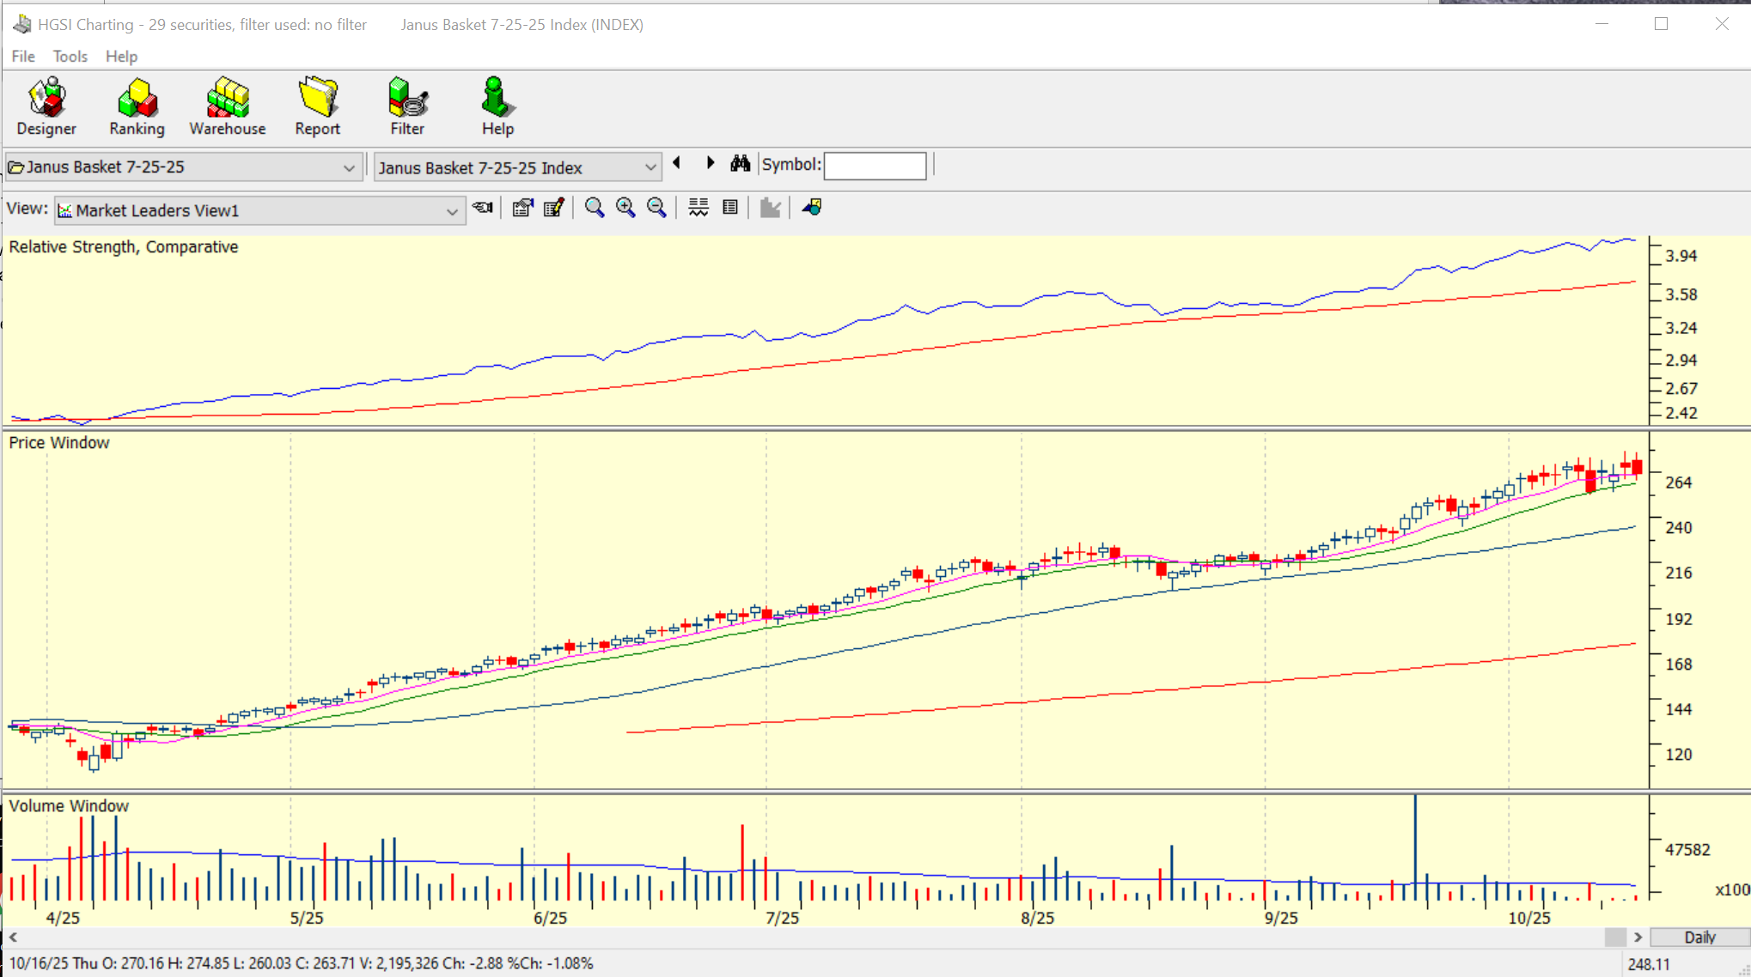Click the binoculars find symbol icon
Screen dimensions: 1751x977
(740, 164)
